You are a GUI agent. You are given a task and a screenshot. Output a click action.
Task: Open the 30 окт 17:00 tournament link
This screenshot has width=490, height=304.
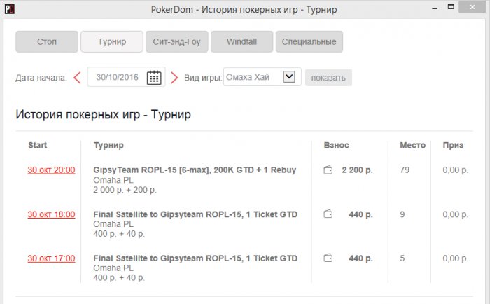(x=51, y=258)
